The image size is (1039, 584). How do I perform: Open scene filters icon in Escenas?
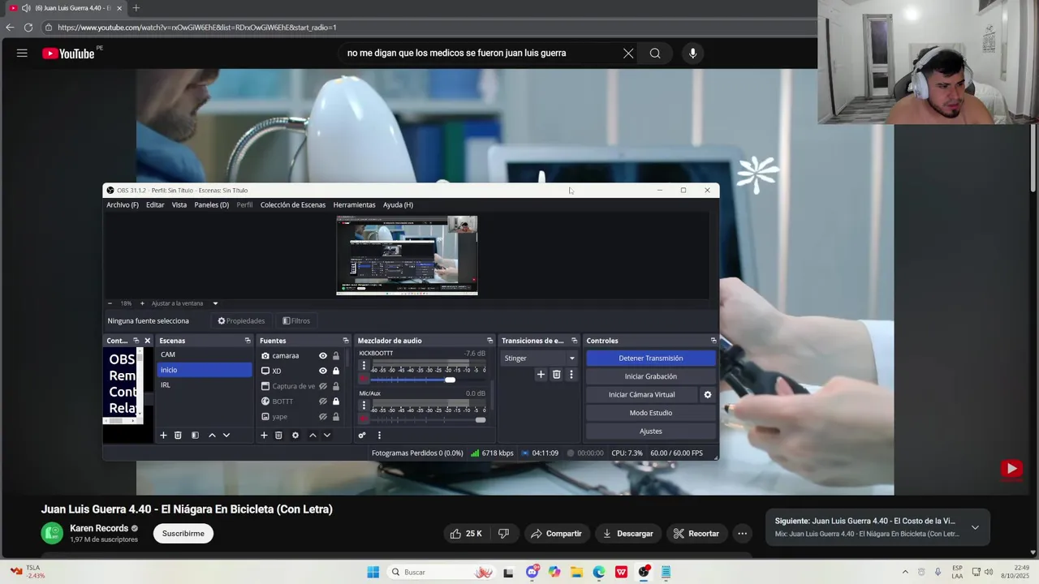pyautogui.click(x=195, y=436)
